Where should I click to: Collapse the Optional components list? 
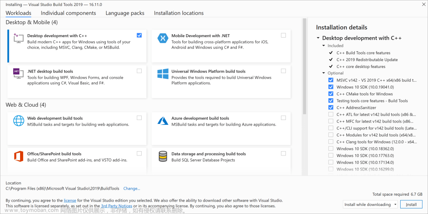click(x=324, y=73)
